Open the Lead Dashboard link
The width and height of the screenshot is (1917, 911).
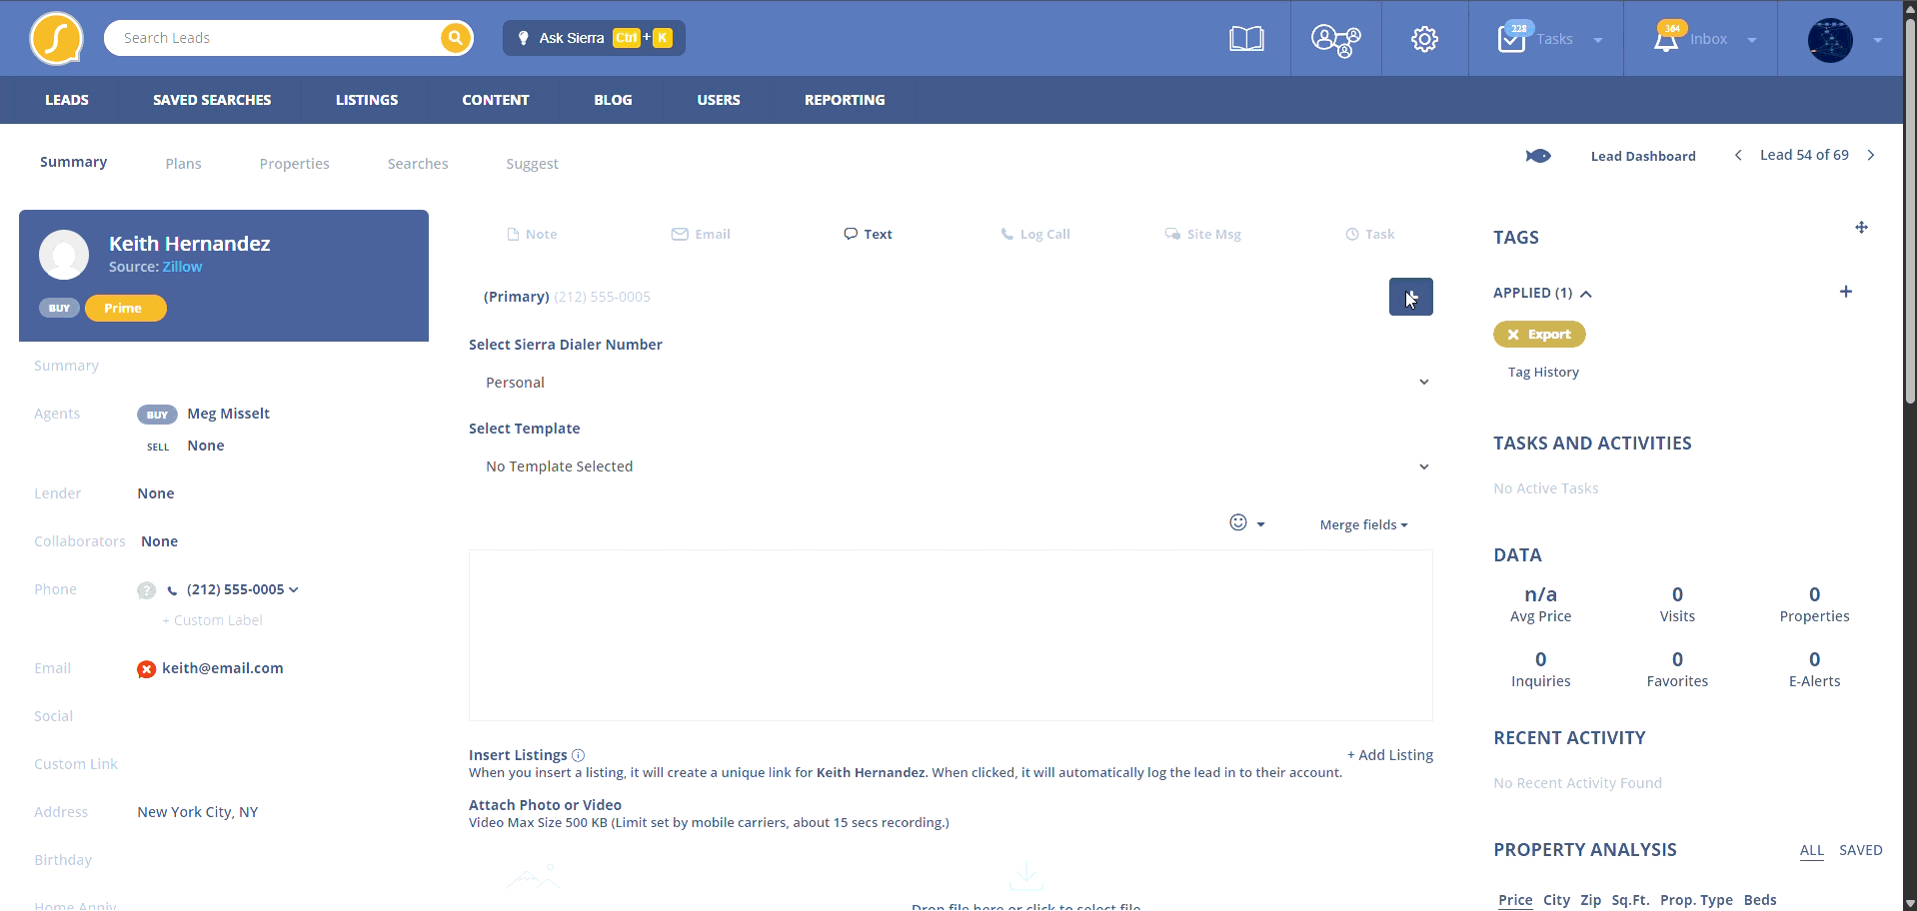click(x=1643, y=156)
